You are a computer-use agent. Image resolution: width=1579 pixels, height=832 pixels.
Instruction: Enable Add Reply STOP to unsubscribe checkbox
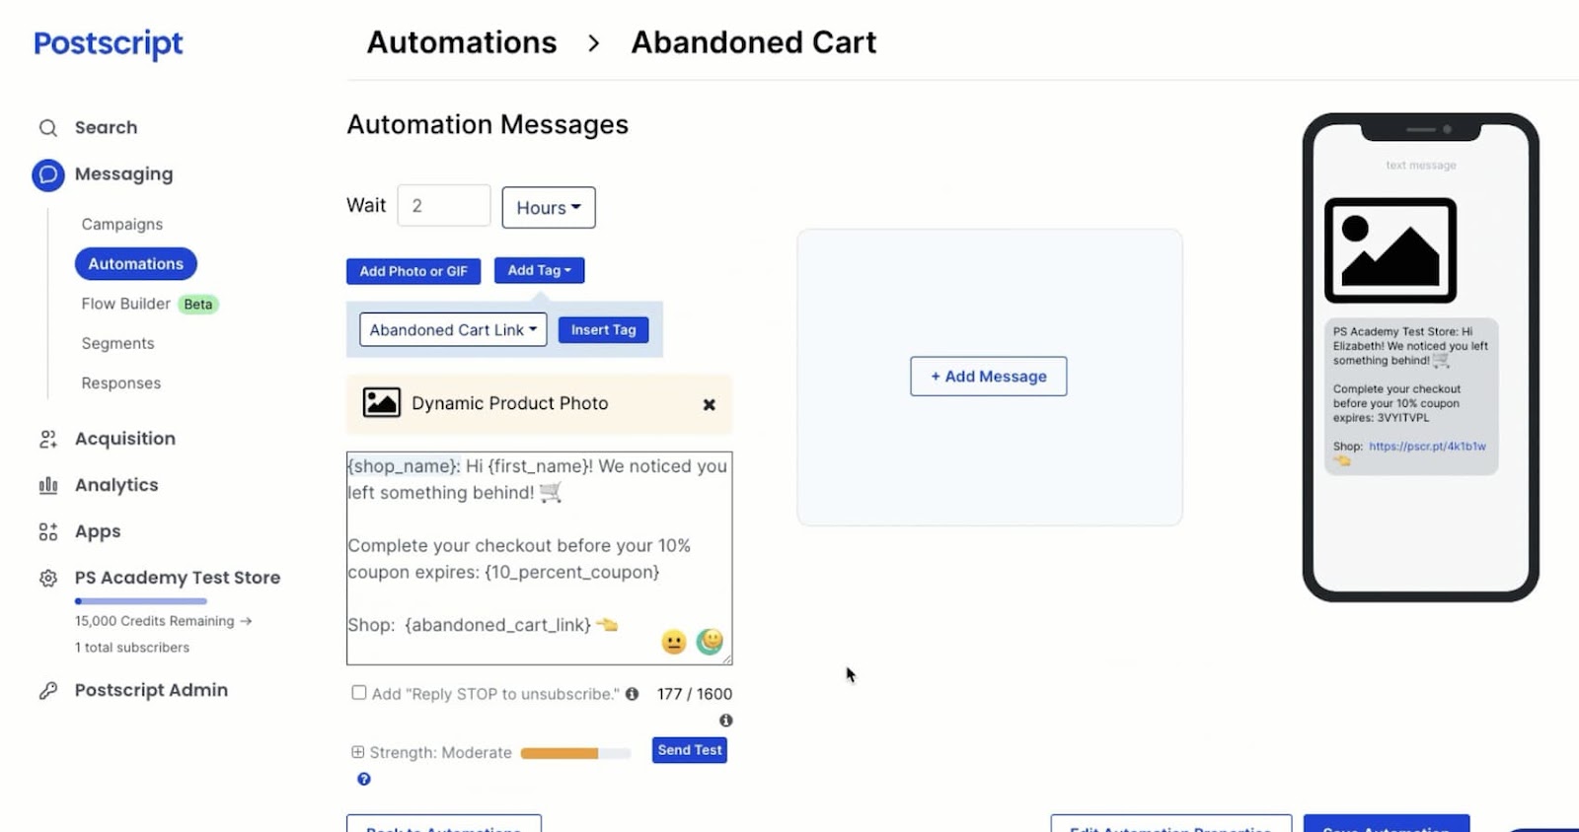coord(359,693)
